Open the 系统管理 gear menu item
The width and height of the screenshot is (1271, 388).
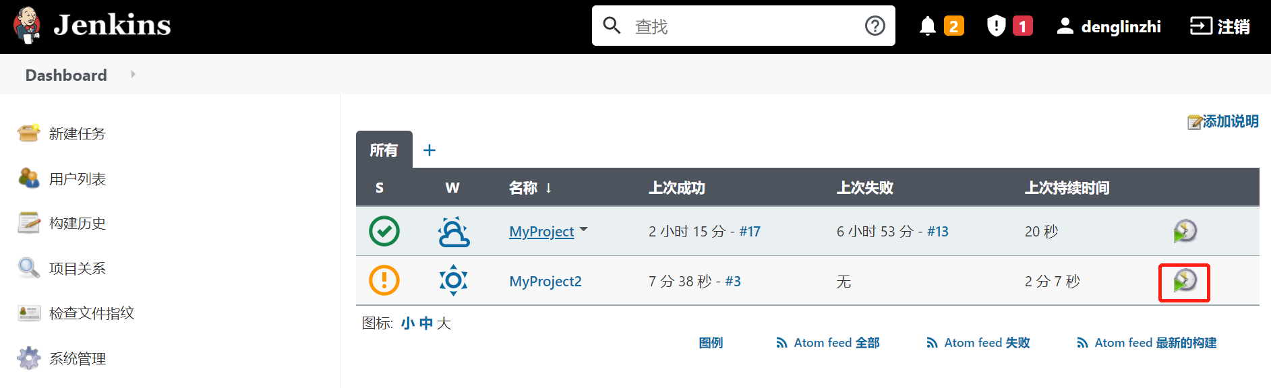pos(61,358)
